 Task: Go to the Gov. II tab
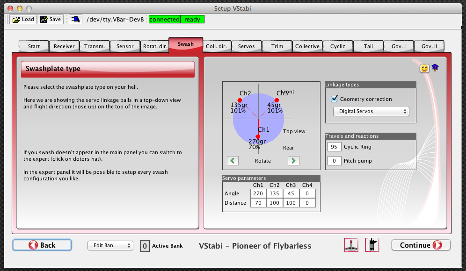(x=429, y=46)
